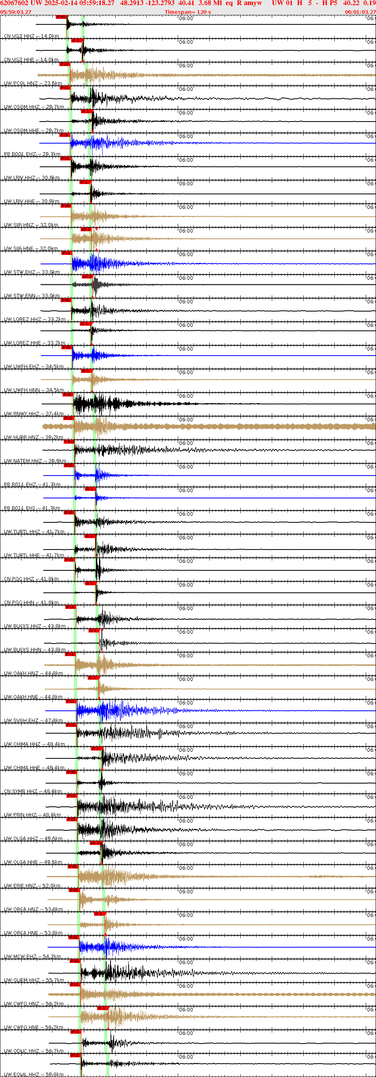Click the P pick flag on PB B001 EHZ trace
376x1077 pixels.
pos(65,135)
